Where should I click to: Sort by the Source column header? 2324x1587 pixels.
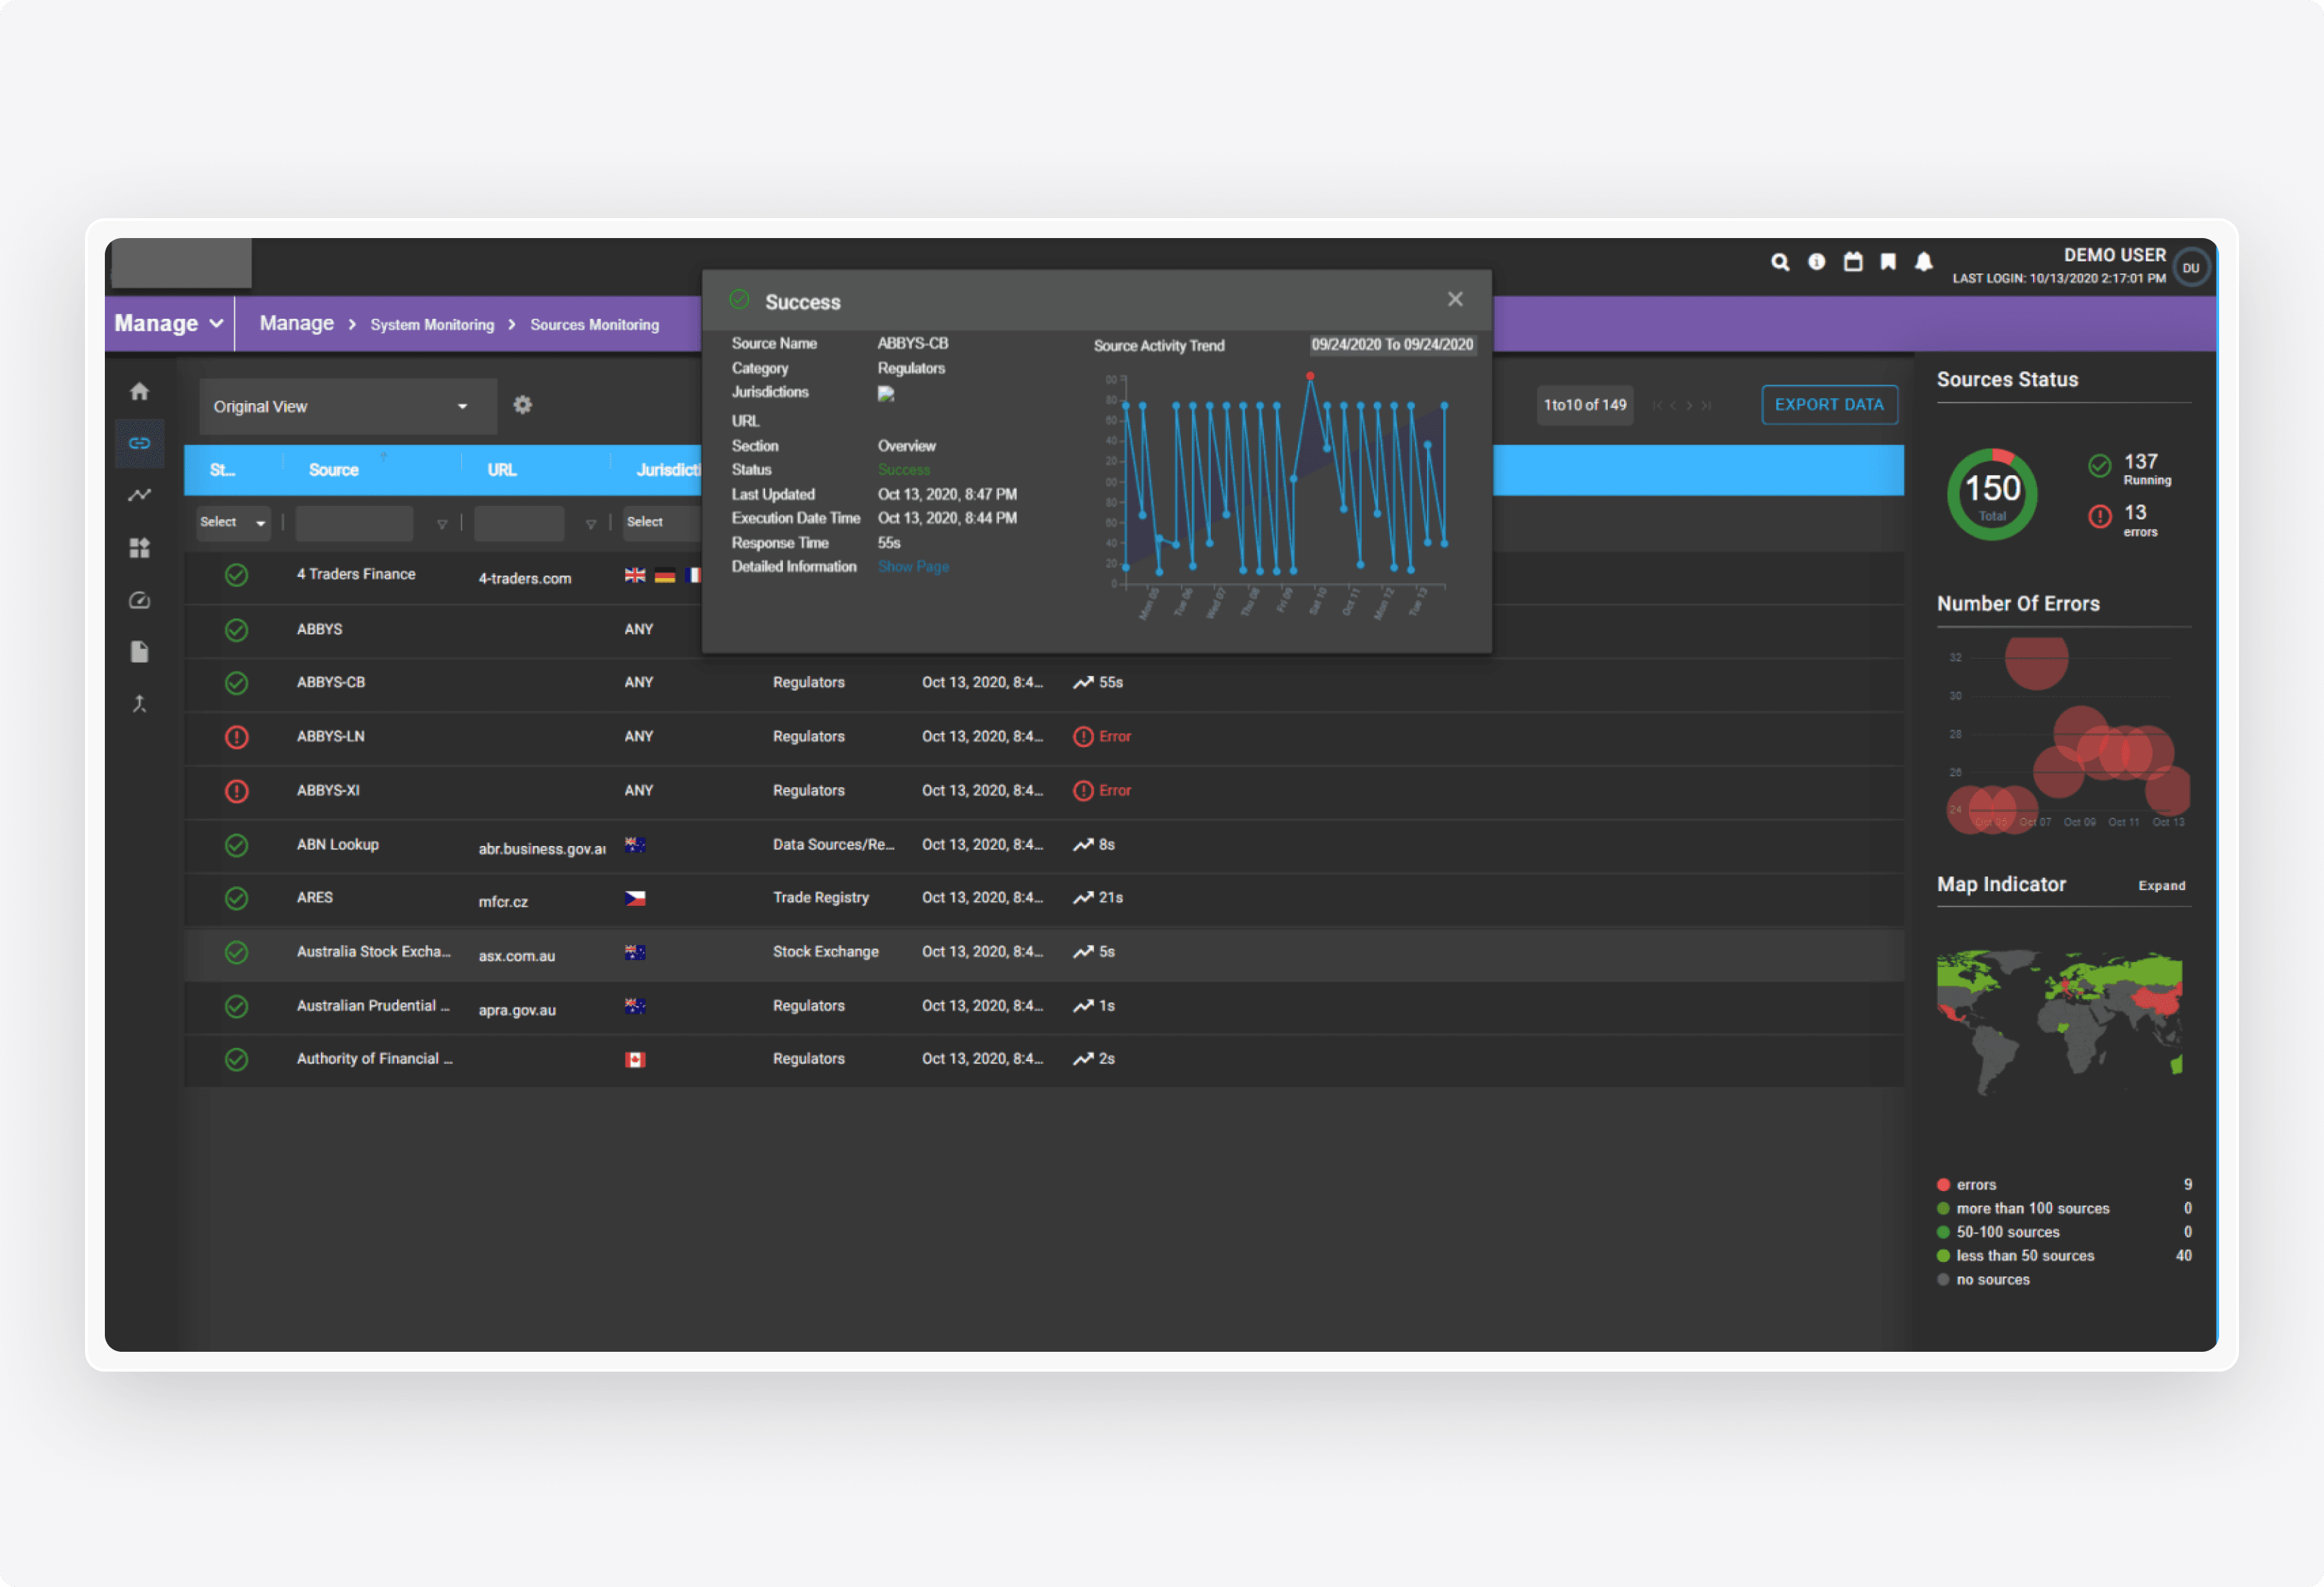pyautogui.click(x=333, y=470)
